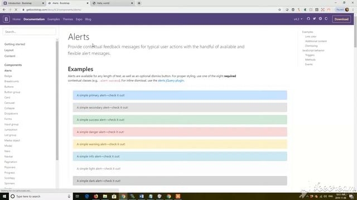Close the Introduction Bootstrap tab
The image size is (357, 200).
pos(43,3)
